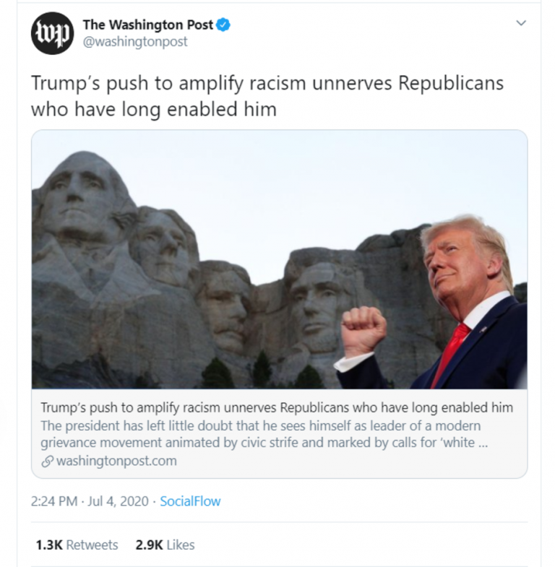Screen dimensions: 555x567
Task: Click the red tie in the photo
Action: click(450, 355)
